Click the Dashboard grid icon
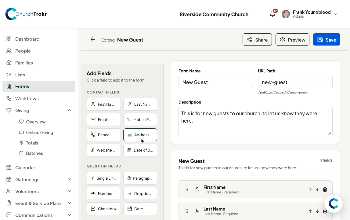The height and width of the screenshot is (220, 350). pyautogui.click(x=9, y=39)
